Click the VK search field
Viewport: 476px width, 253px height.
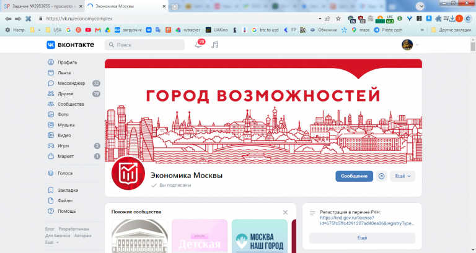(145, 45)
